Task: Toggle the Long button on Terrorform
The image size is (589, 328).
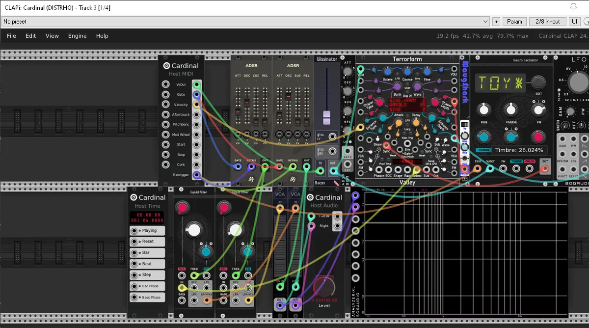Action: [407, 125]
